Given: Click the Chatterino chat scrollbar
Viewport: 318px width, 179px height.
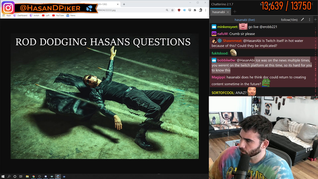Looking at the screenshot, I should coord(316,60).
